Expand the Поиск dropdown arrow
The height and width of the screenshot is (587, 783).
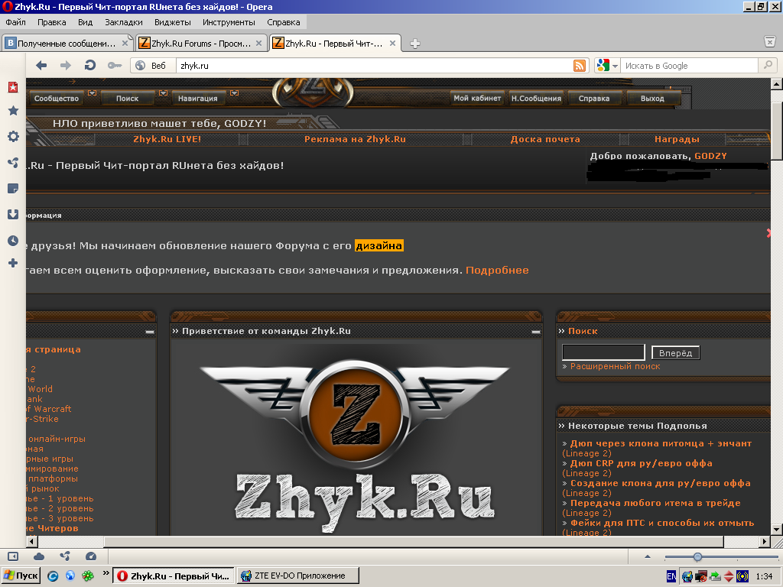pos(163,92)
